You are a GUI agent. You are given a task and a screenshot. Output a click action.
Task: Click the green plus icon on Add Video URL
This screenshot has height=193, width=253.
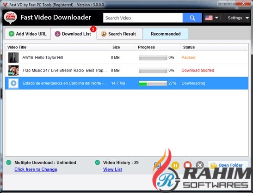click(x=11, y=34)
